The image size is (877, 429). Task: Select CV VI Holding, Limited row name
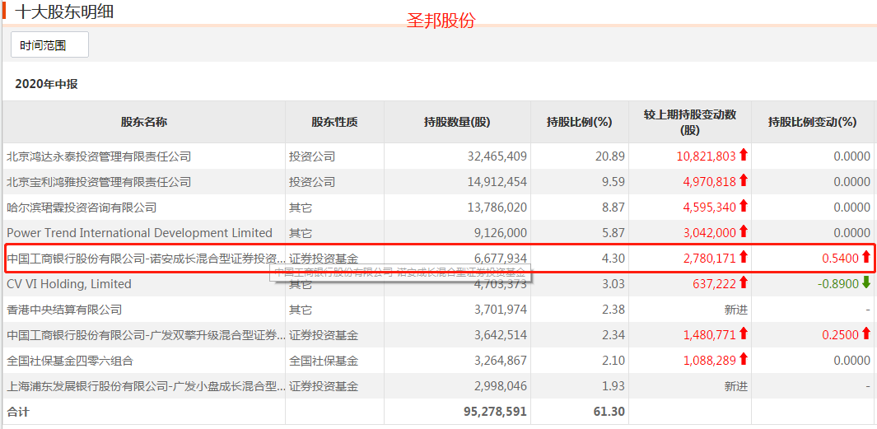69,284
